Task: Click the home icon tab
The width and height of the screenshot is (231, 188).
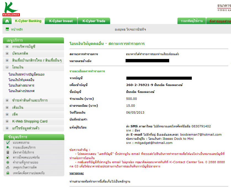Action: pyautogui.click(x=7, y=21)
